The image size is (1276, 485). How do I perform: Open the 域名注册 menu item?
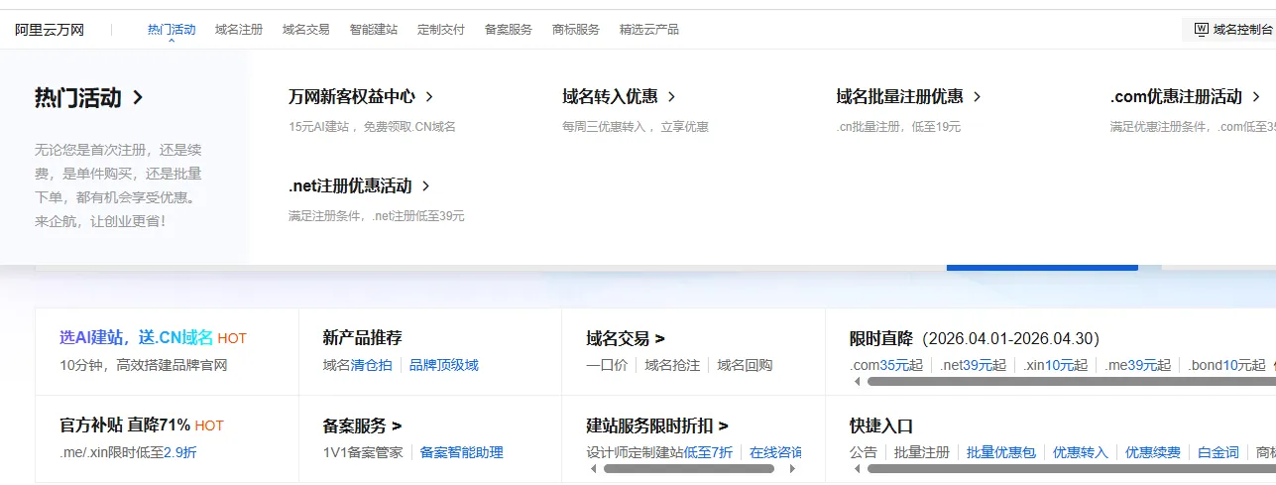(239, 30)
